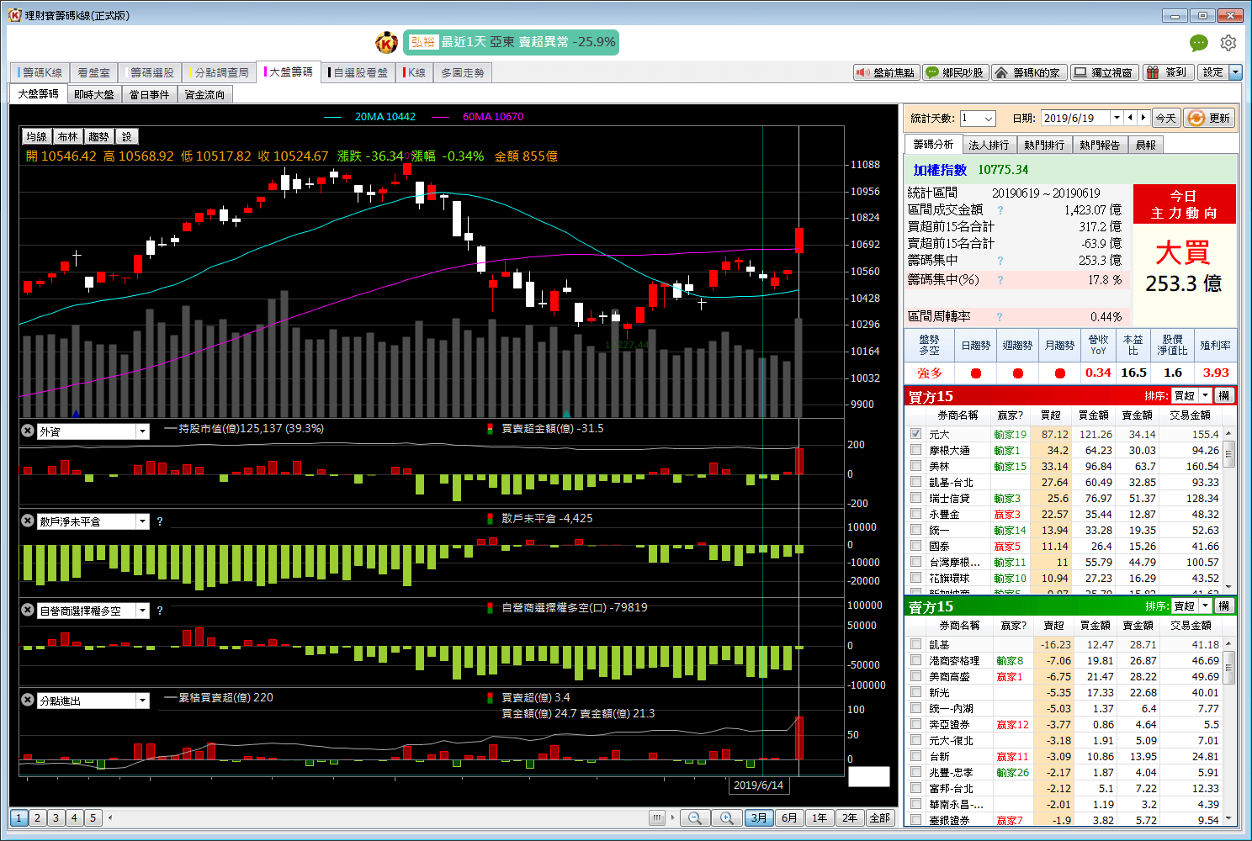The width and height of the screenshot is (1252, 841).
Task: Close the 自營商選擇權多空 indicator panel
Action: coord(28,611)
